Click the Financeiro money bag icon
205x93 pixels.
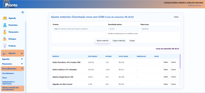[x=5, y=32]
